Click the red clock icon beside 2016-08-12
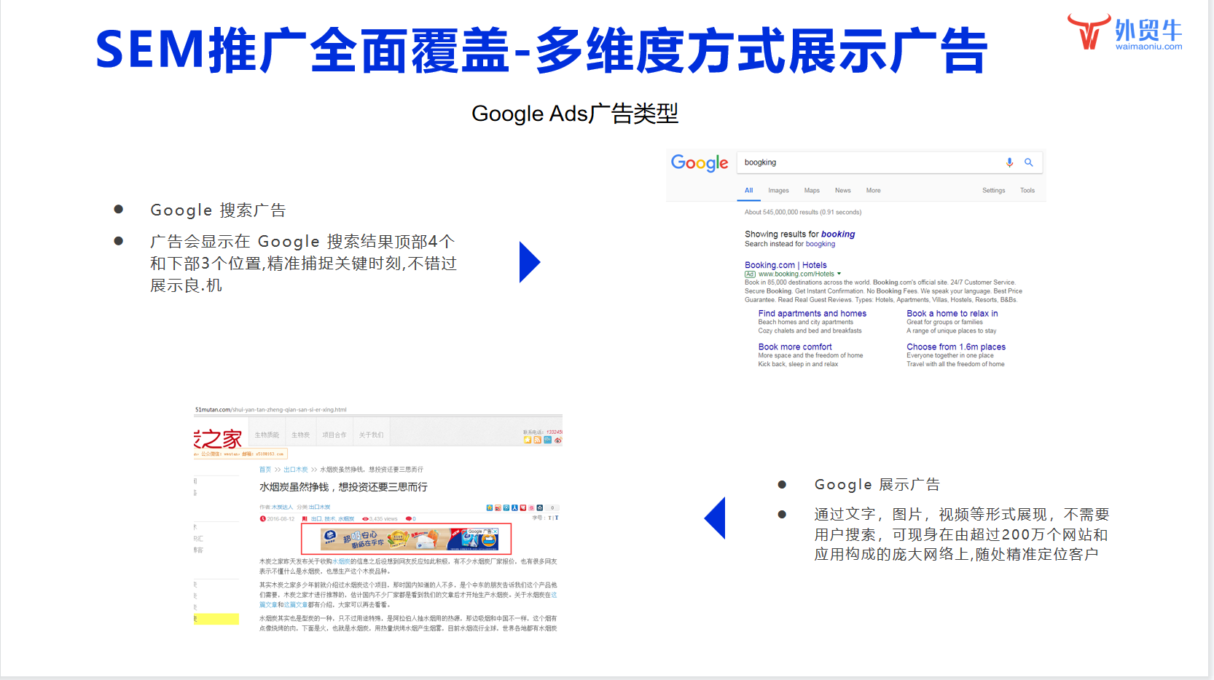Image resolution: width=1214 pixels, height=680 pixels. point(263,518)
